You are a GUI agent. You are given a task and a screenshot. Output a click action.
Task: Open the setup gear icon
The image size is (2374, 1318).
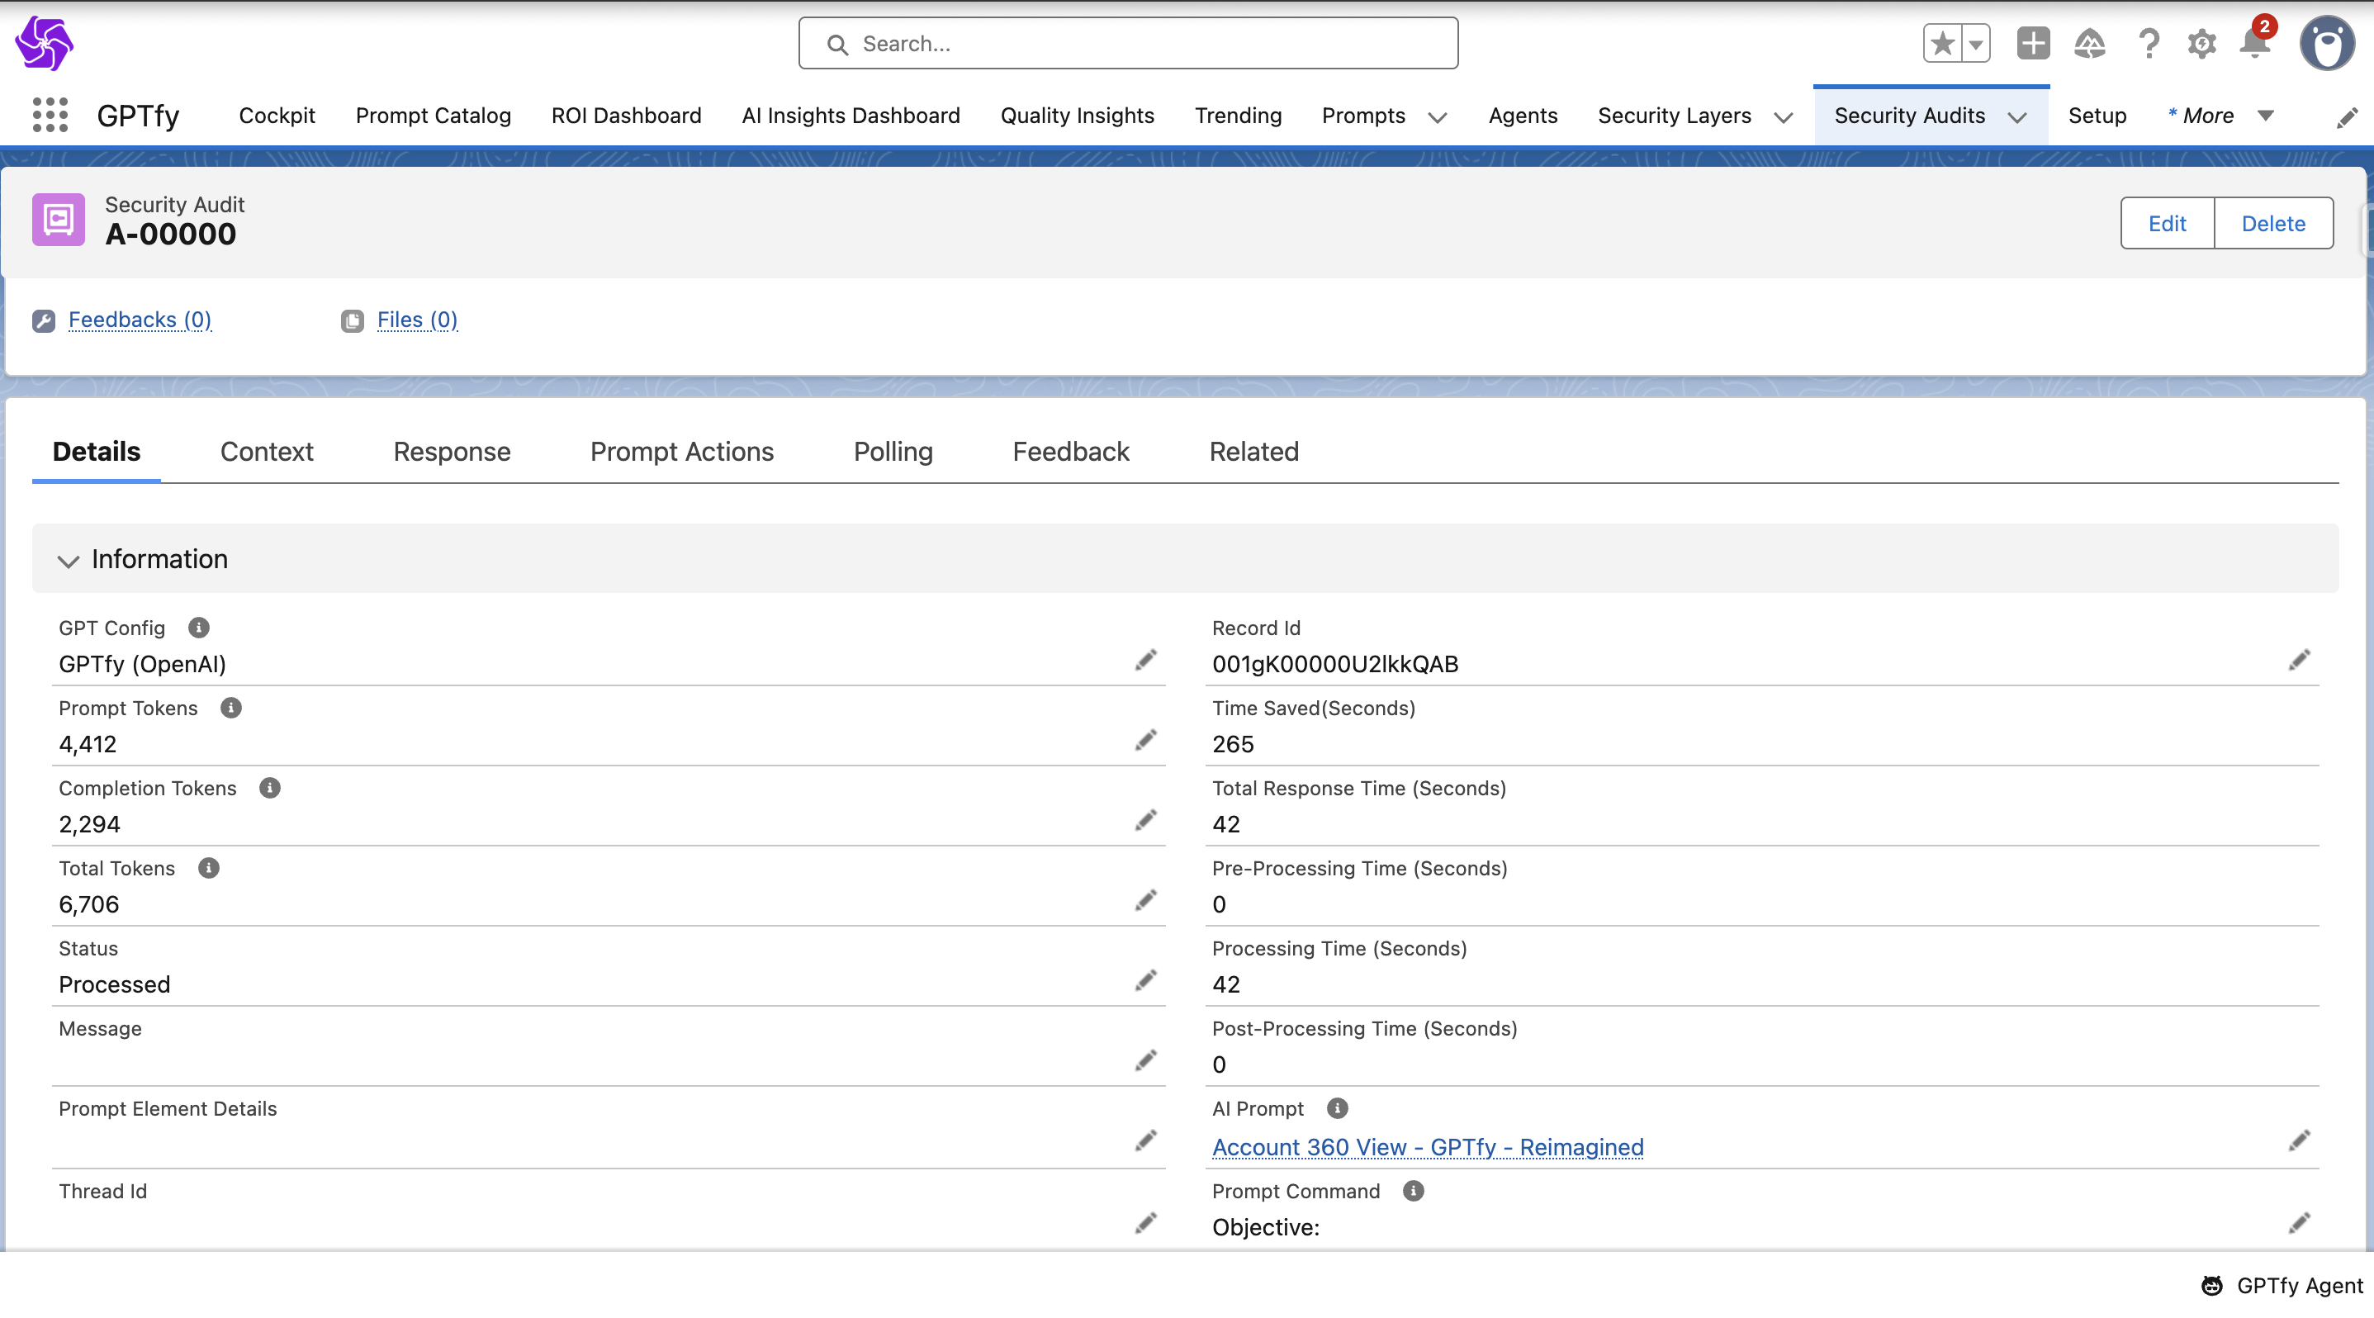pyautogui.click(x=2201, y=43)
